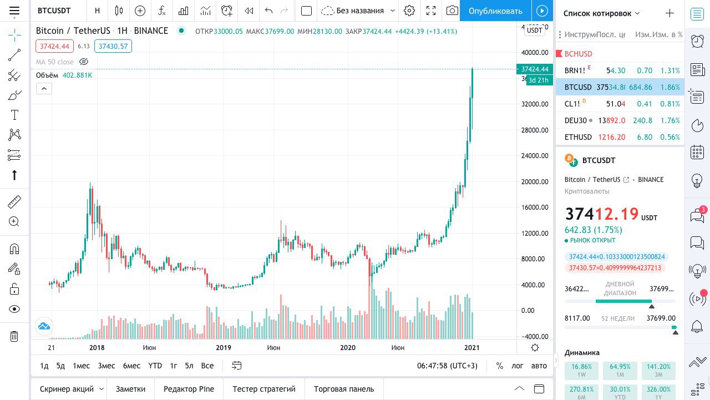Select ETHUSD row in watchlist
The image size is (710, 400).
[620, 137]
